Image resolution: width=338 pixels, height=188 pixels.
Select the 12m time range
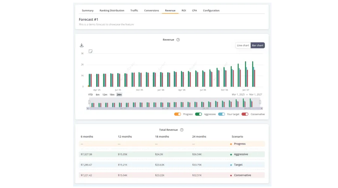[x=105, y=95]
